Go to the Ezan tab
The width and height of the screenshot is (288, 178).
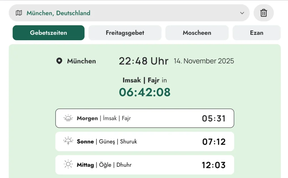256,33
